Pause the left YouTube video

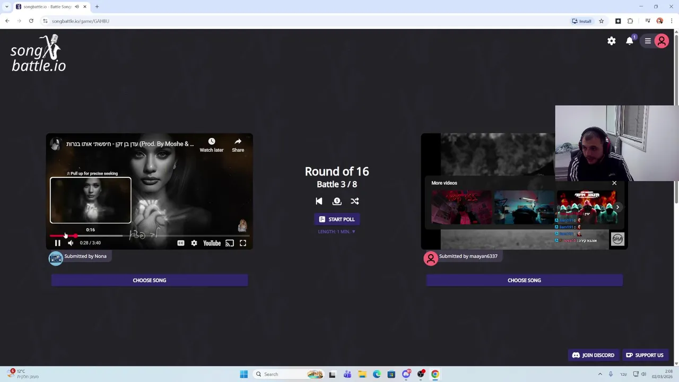pyautogui.click(x=57, y=243)
